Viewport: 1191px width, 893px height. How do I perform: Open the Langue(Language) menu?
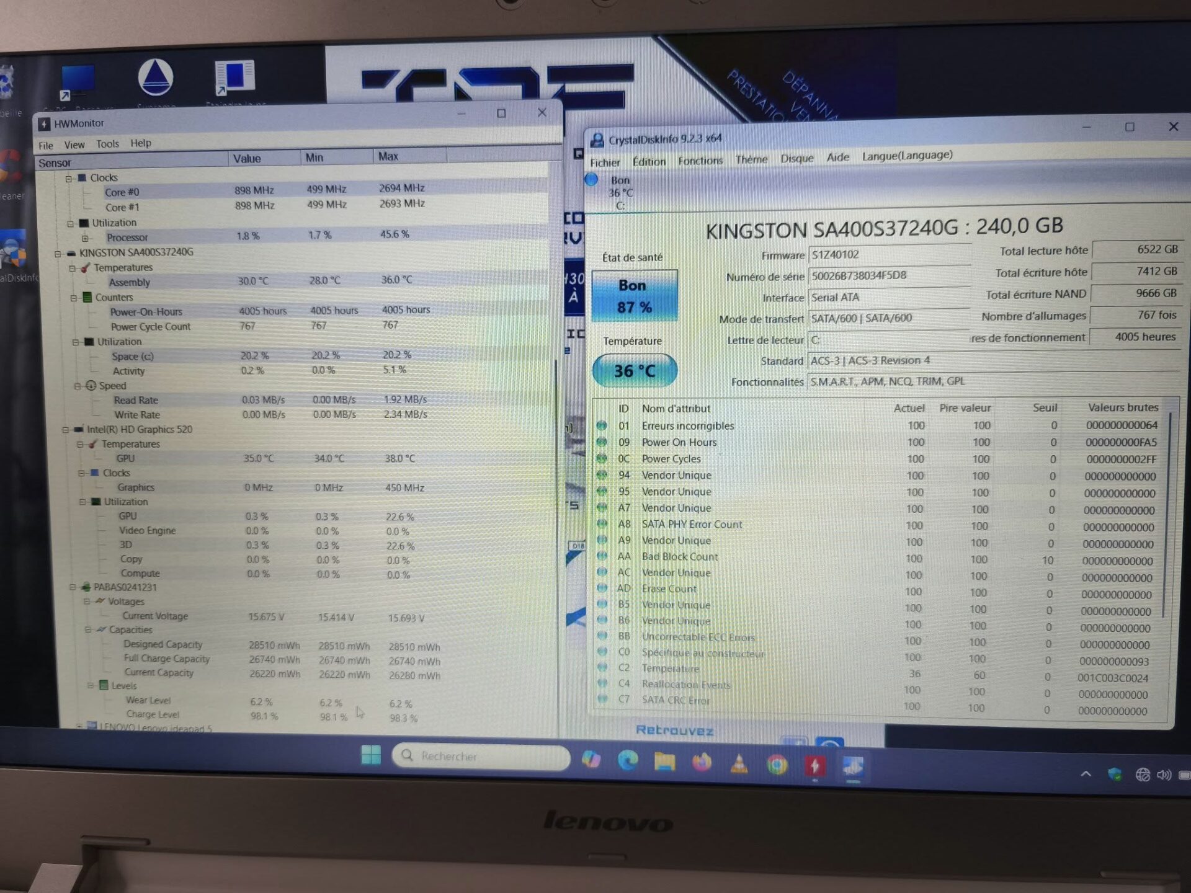(x=907, y=155)
